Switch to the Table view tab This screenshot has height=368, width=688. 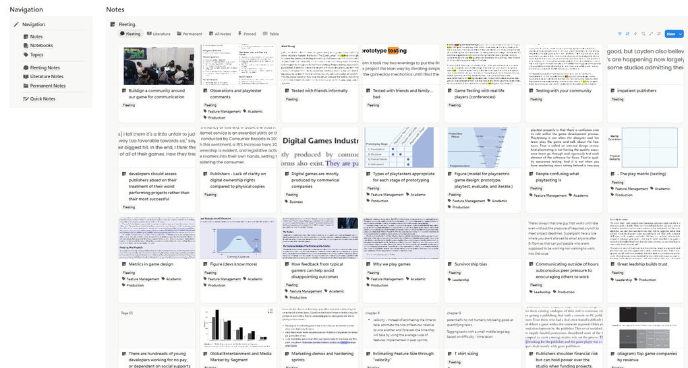[270, 34]
